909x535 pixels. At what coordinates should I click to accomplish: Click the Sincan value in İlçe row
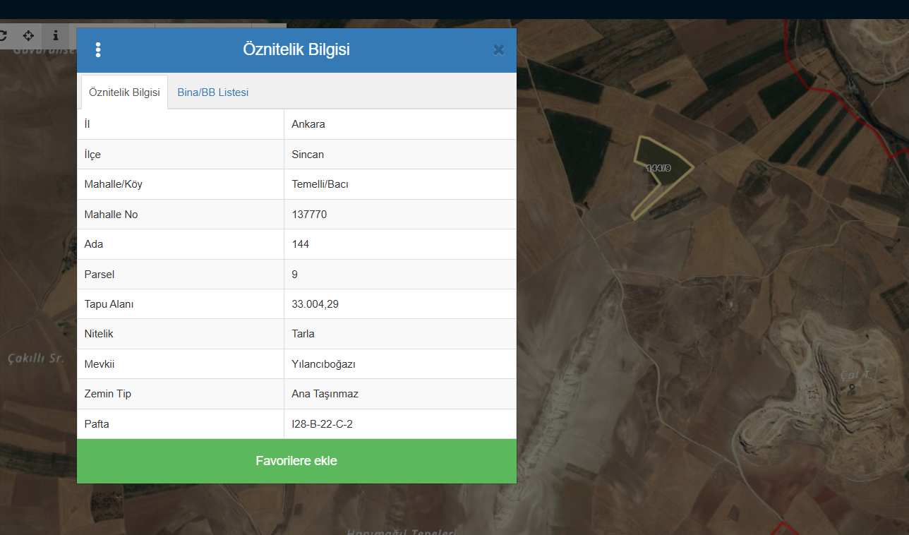click(x=308, y=155)
